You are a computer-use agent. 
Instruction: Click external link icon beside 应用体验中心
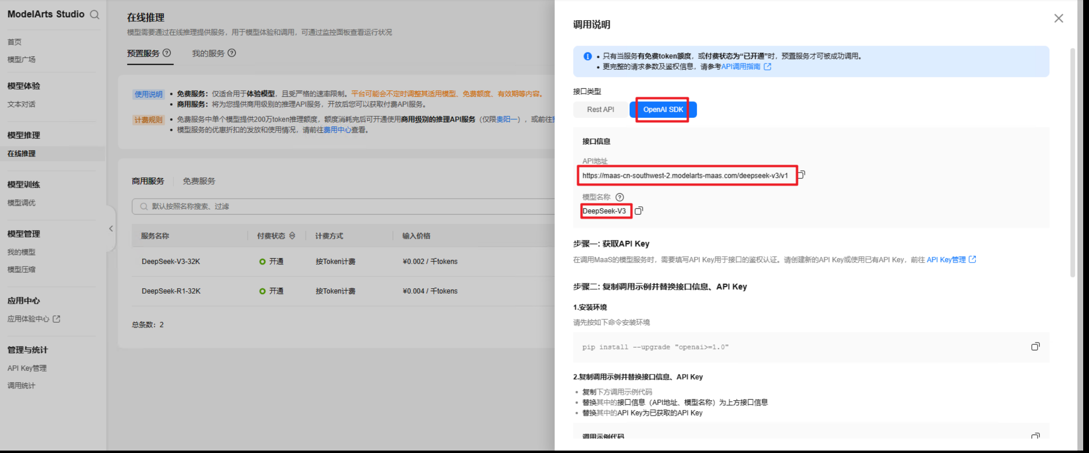56,319
